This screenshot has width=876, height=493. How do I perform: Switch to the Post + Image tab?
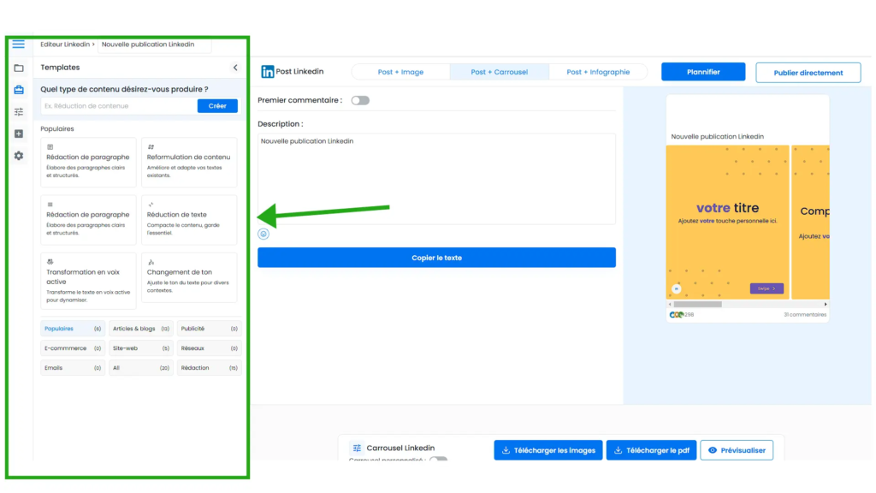click(x=400, y=72)
